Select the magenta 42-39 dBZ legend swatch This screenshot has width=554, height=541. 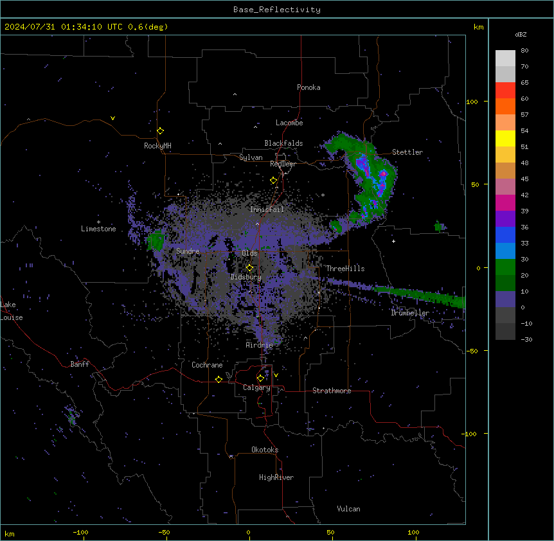coord(505,202)
